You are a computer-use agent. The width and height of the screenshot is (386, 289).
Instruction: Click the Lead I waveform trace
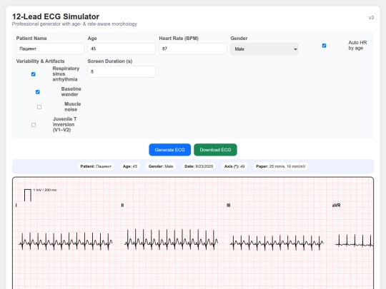click(66, 242)
